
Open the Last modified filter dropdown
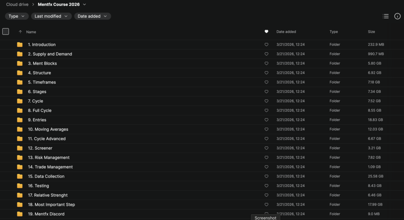click(x=51, y=16)
